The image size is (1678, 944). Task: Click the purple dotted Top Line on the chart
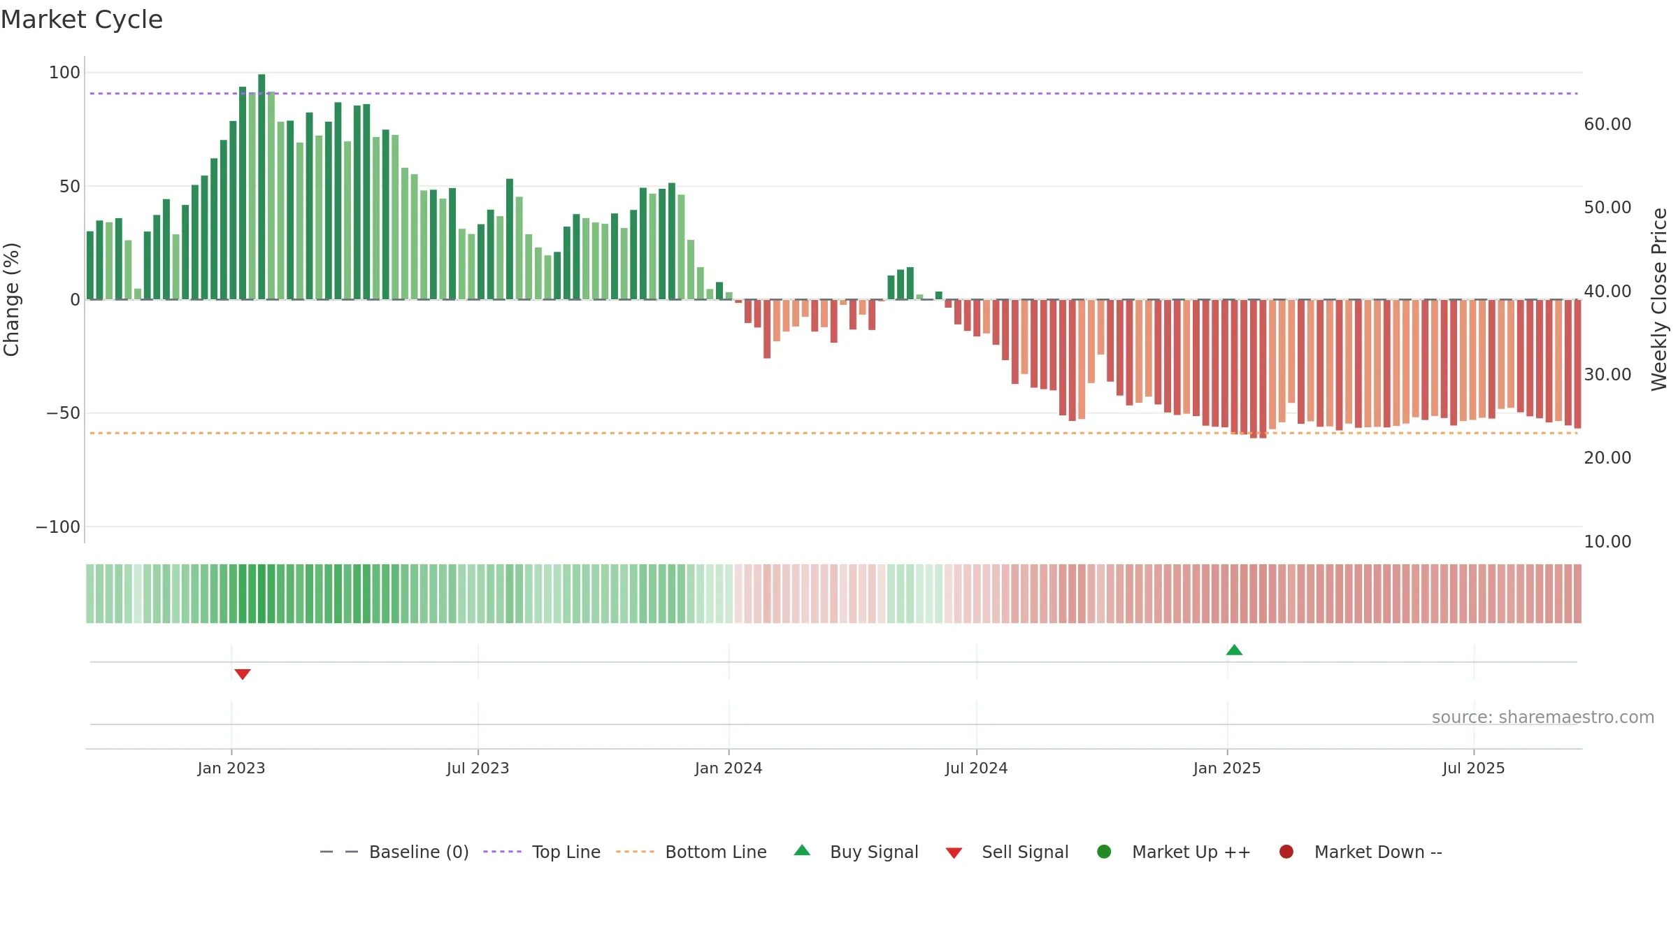(x=833, y=93)
